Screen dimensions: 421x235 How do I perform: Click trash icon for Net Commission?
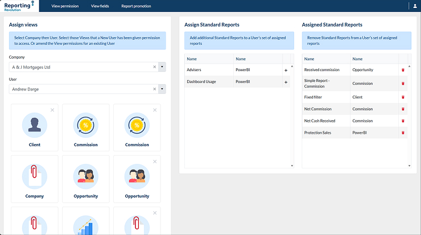pos(403,109)
